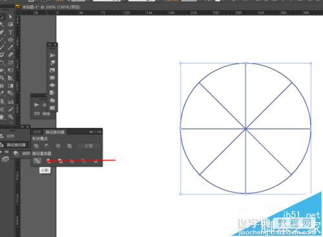Viewport: 323px width, 237px height.
Task: Click the Divide pathfinder button
Action: [x=37, y=160]
